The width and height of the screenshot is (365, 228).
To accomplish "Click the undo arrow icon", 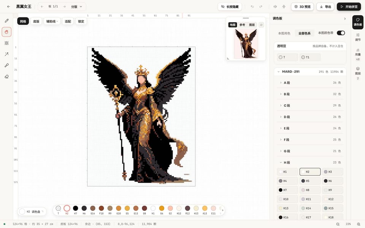I will 252,6.
